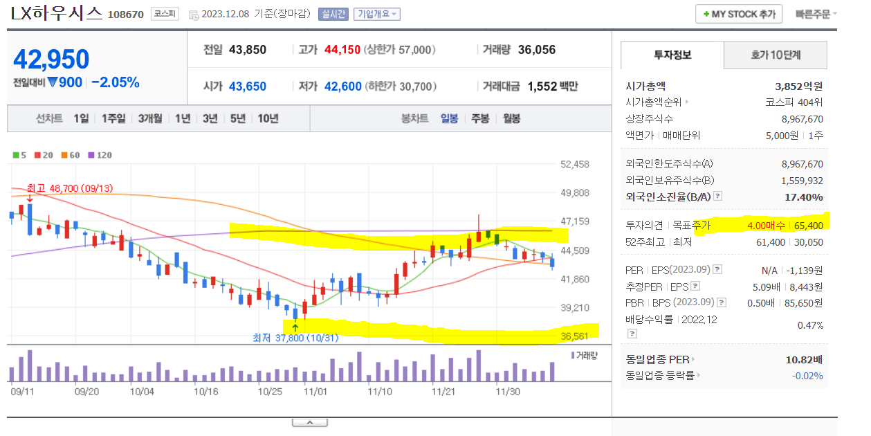Viewport: 871px width, 436px height.
Task: Open the 기업개요 dropdown
Action: click(376, 14)
